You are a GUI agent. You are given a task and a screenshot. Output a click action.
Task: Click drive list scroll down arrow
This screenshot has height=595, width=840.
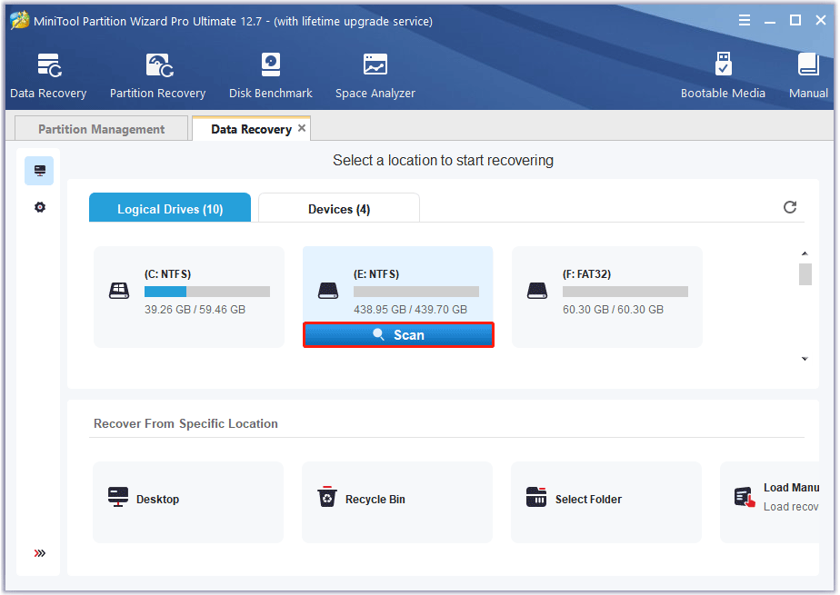tap(805, 359)
